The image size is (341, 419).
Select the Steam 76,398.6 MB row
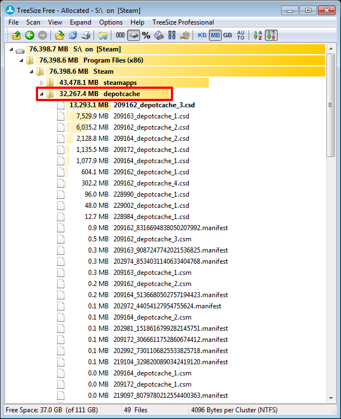(x=185, y=72)
